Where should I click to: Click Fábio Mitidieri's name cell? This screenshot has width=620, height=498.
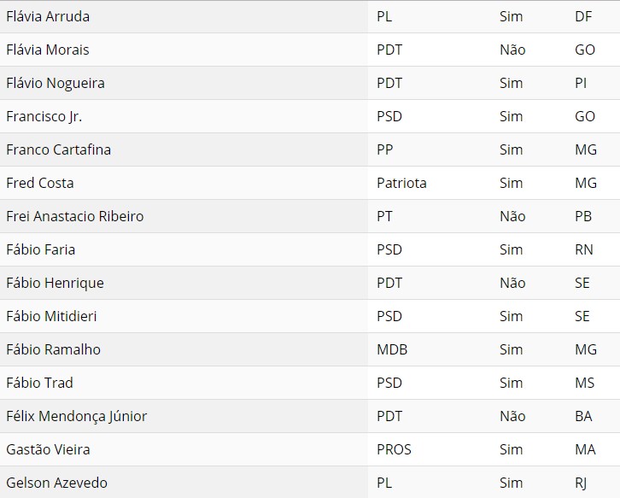(51, 316)
